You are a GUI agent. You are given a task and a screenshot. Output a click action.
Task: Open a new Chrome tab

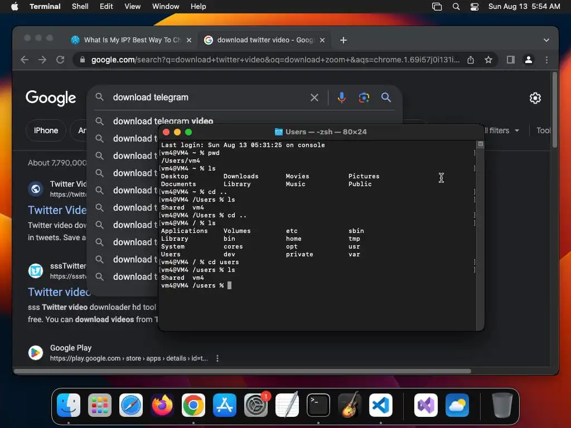[x=343, y=40]
